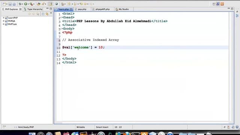Click the Print toolbar icon

pyautogui.click(x=14, y=4)
